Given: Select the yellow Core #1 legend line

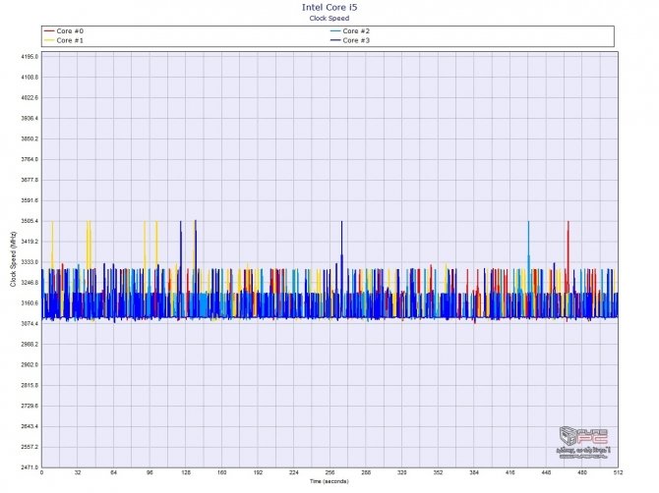Looking at the screenshot, I should click(49, 40).
